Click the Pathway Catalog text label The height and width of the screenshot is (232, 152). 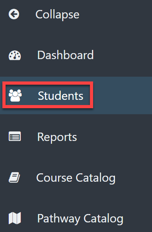coord(80,219)
